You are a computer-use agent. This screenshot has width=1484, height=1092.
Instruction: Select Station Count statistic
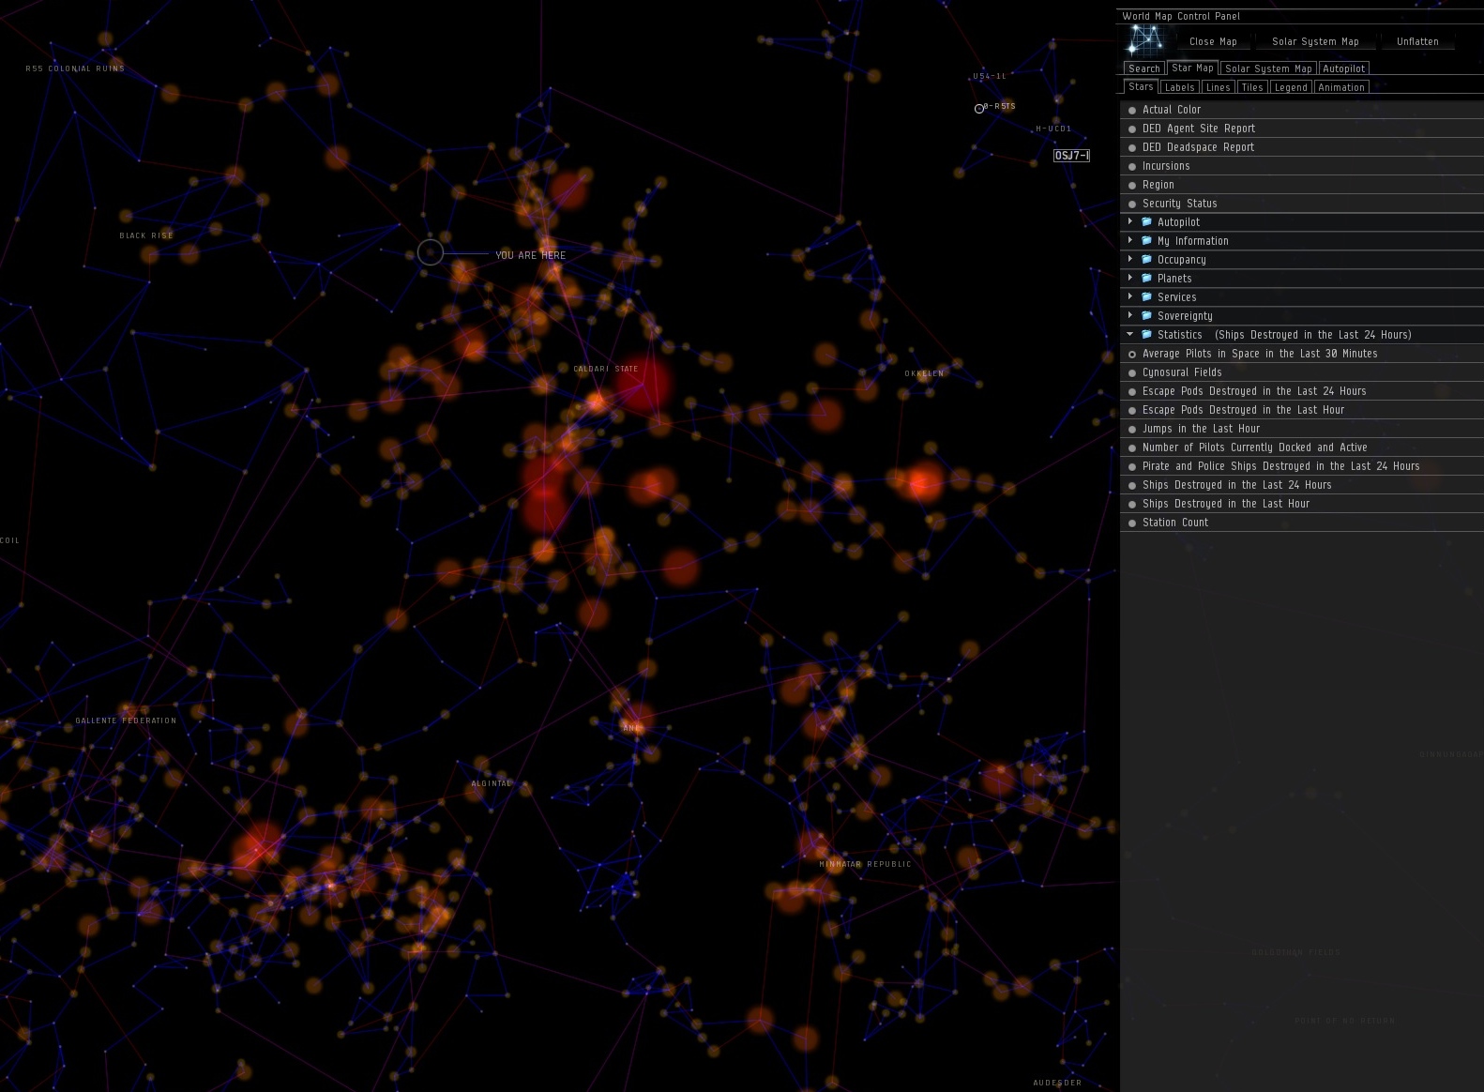[1302, 523]
